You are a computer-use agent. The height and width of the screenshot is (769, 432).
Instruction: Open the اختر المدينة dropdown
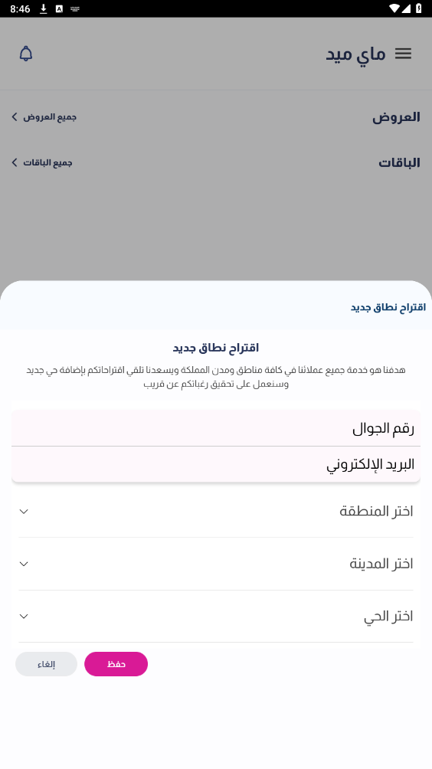pyautogui.click(x=216, y=564)
